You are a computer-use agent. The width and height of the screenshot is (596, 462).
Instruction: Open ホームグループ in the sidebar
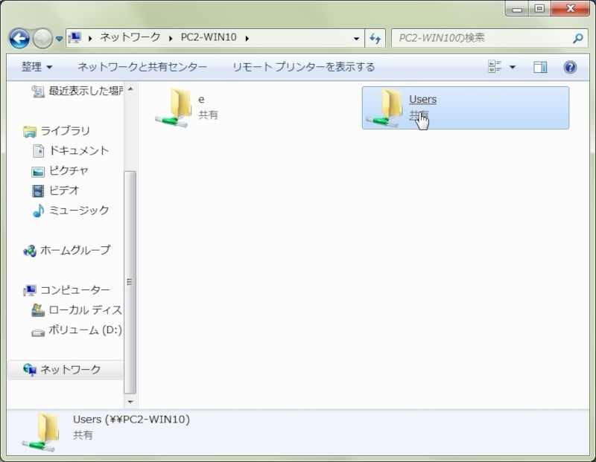74,250
